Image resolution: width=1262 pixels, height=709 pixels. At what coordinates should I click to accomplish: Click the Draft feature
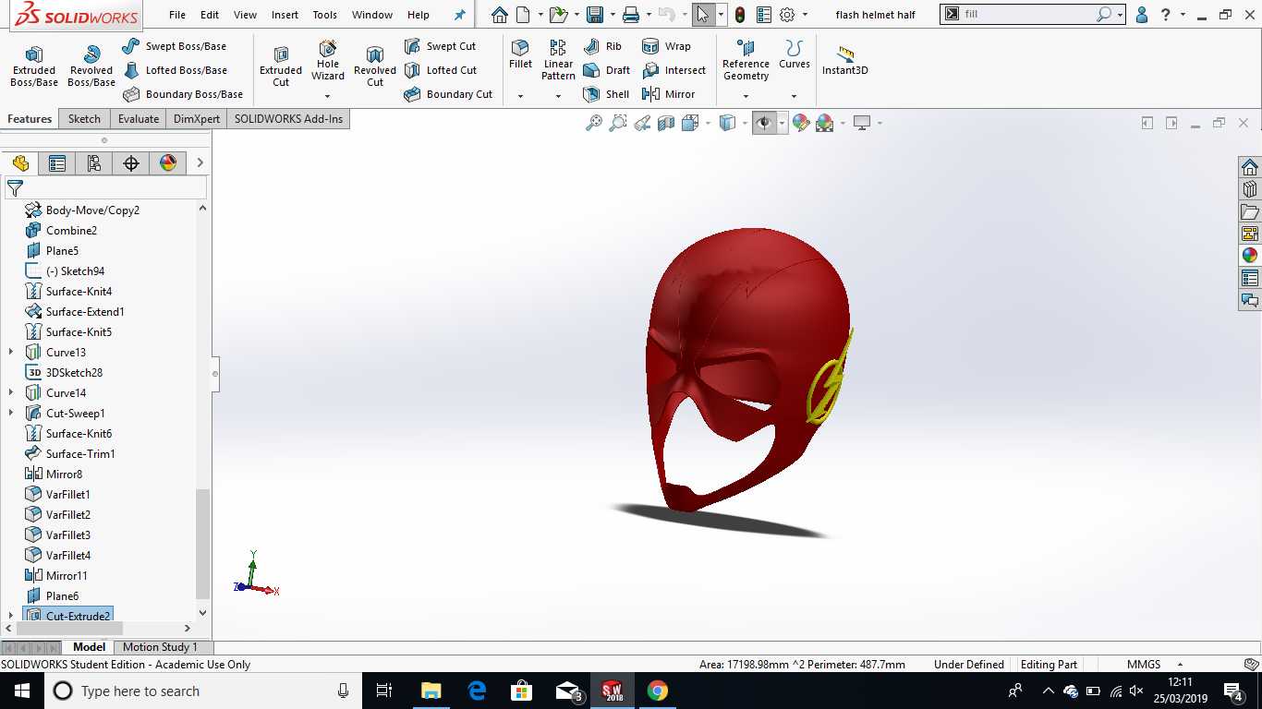click(x=607, y=70)
